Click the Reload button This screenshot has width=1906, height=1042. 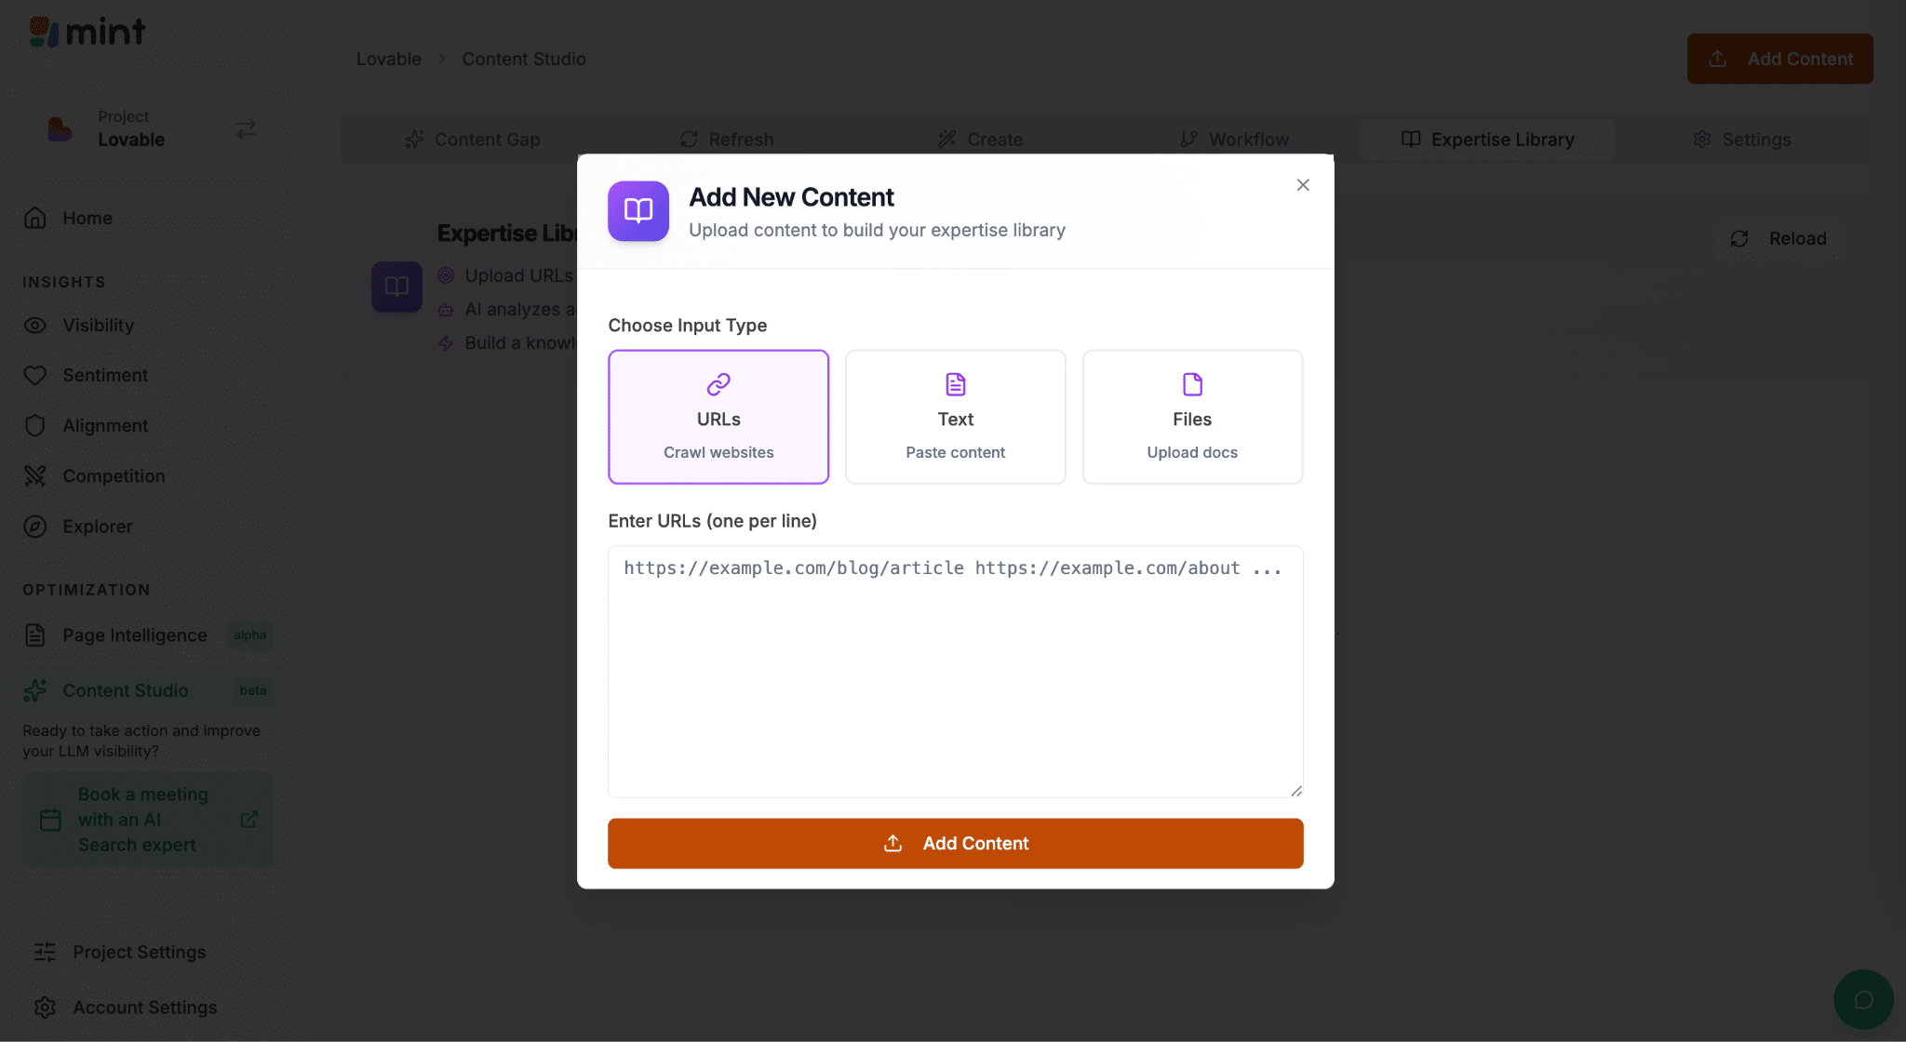[x=1778, y=239]
